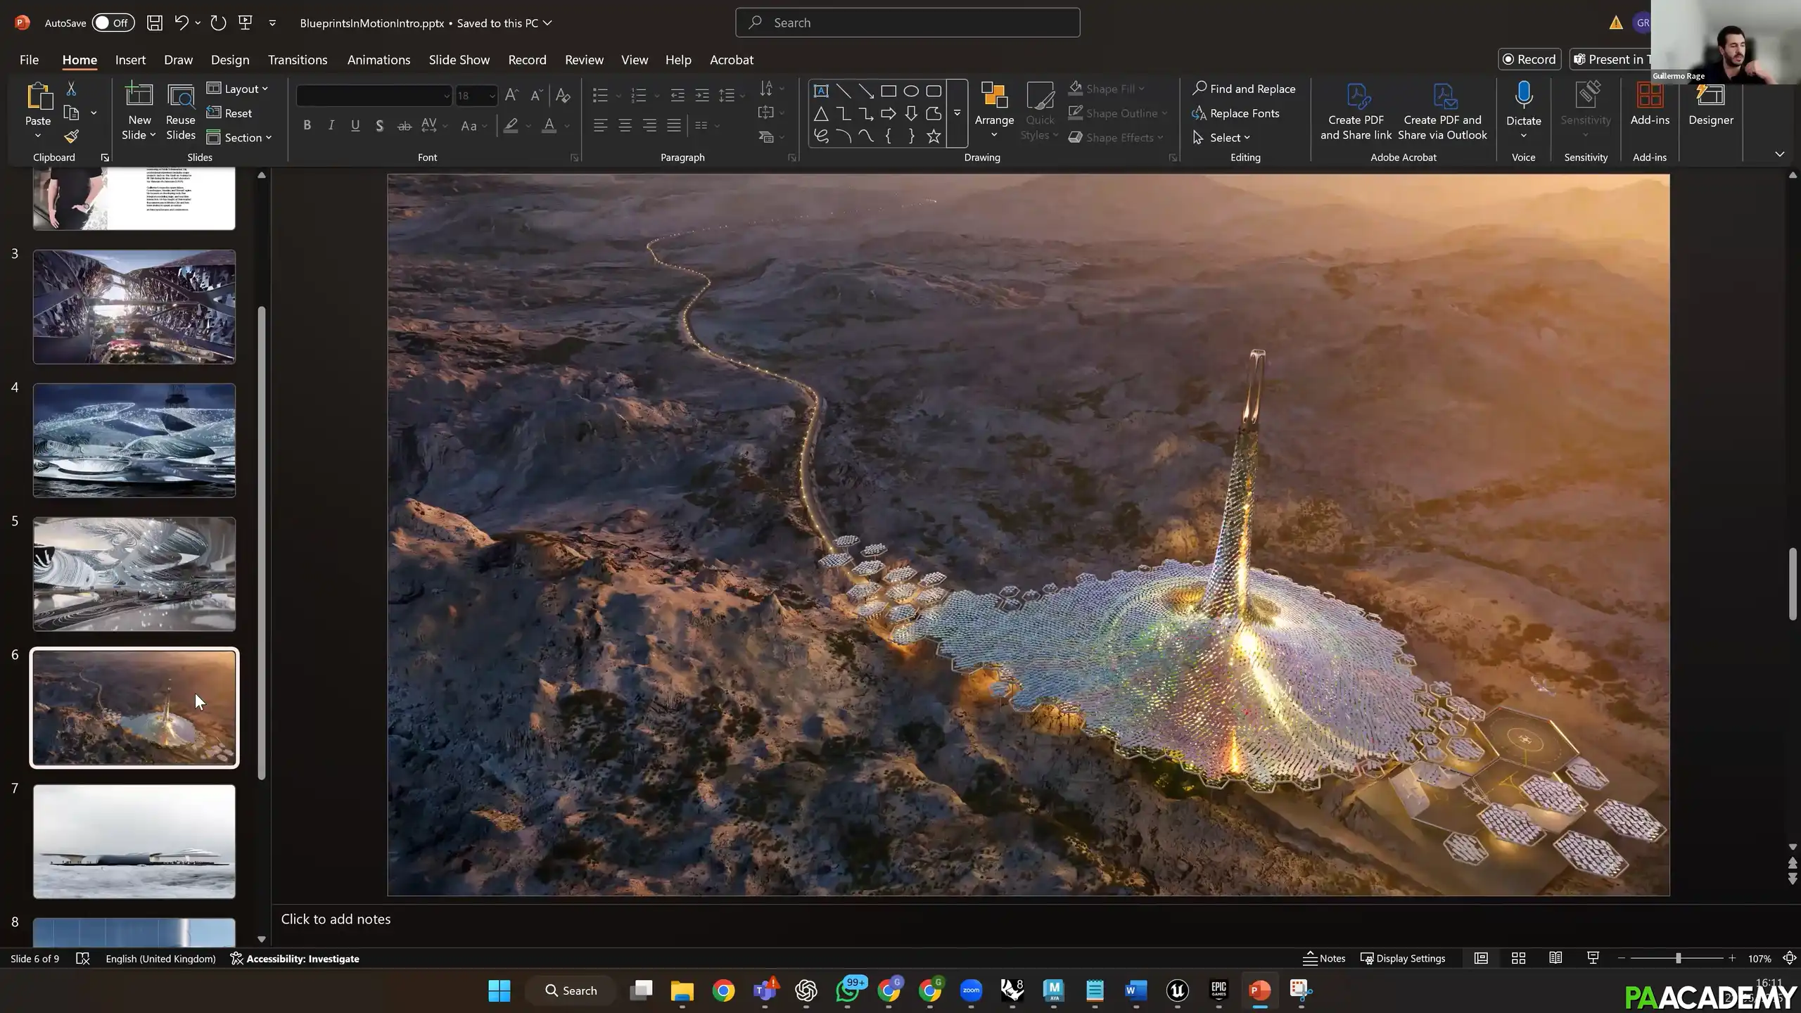Click the text highlight color button
The width and height of the screenshot is (1801, 1013).
511,125
